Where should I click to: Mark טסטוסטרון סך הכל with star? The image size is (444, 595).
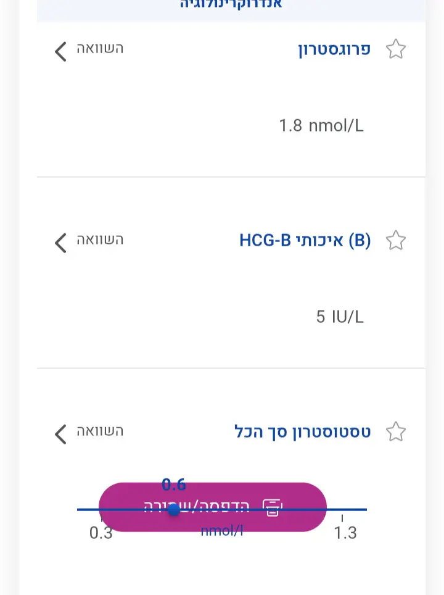click(x=395, y=432)
